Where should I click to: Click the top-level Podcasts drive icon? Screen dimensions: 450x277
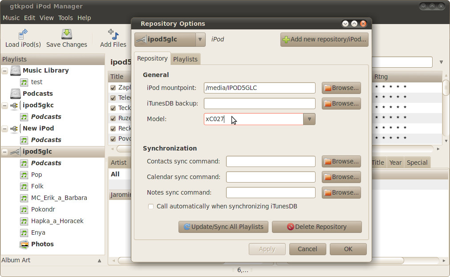[x=16, y=94]
